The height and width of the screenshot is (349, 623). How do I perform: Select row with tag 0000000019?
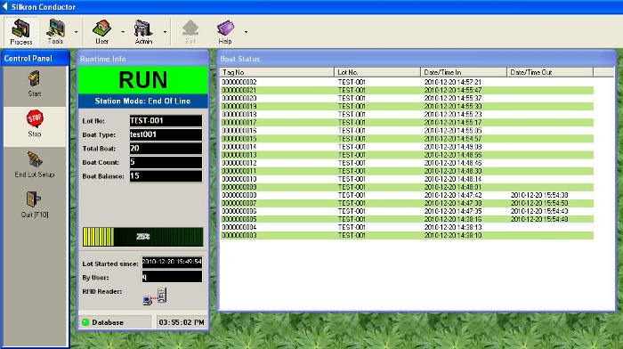[407, 107]
